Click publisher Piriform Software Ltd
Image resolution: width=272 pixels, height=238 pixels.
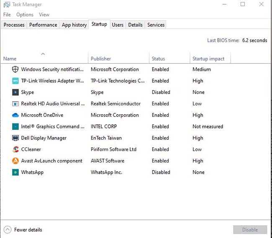point(113,149)
